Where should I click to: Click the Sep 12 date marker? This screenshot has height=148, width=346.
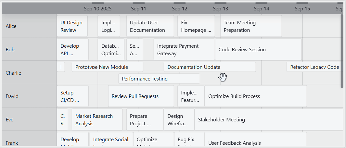(180, 9)
